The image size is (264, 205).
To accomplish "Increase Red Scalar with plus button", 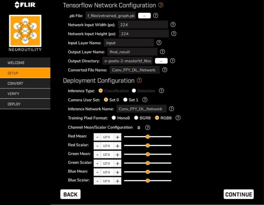I will pyautogui.click(x=117, y=146).
